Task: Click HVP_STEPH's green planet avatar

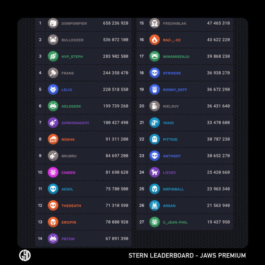Action: pyautogui.click(x=53, y=56)
